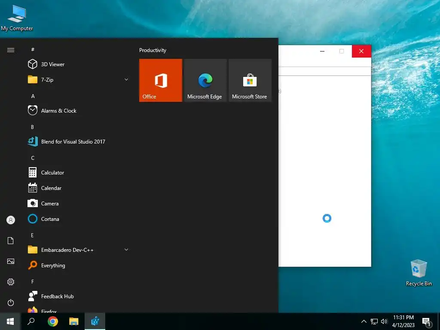Open Feedback Hub
440x330 pixels.
pos(79,296)
